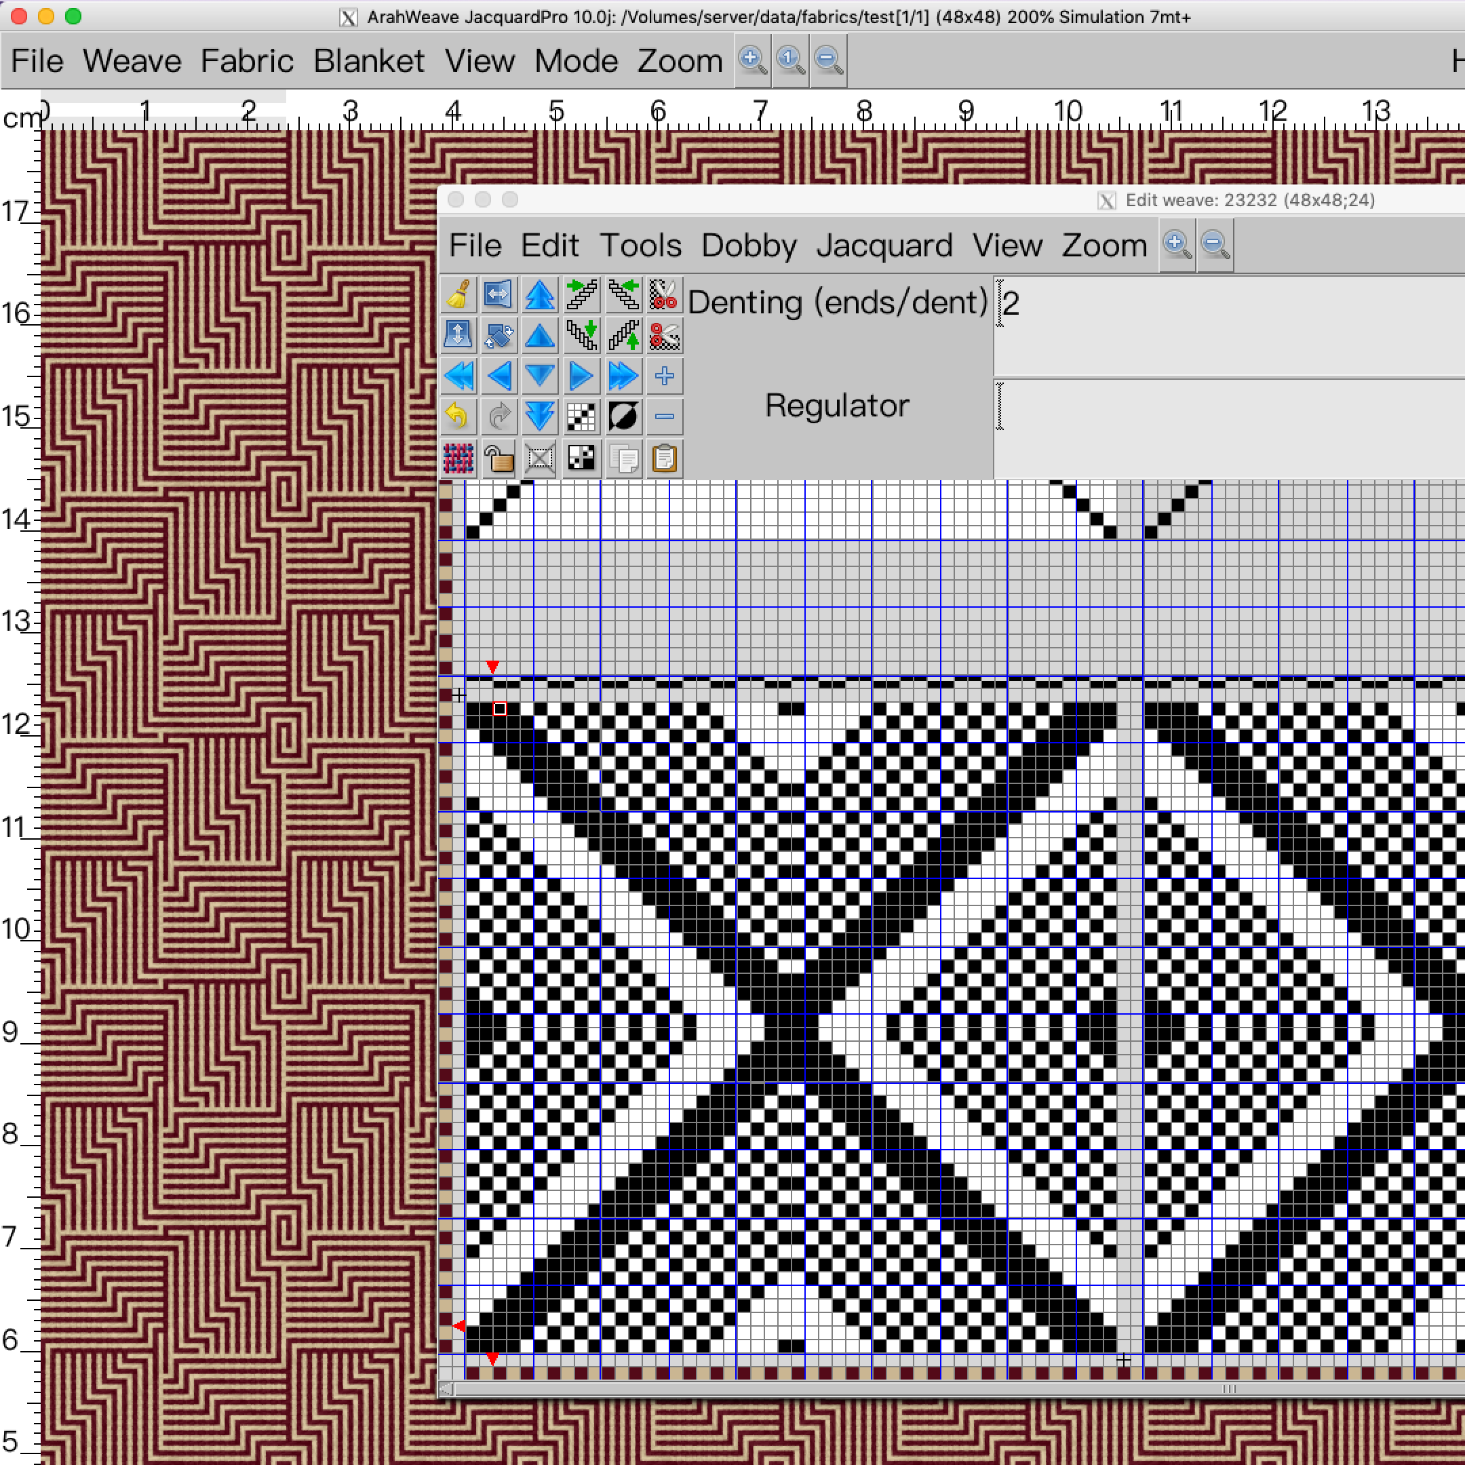
Task: Click the crossed-out selection rectangle icon
Action: click(x=540, y=458)
